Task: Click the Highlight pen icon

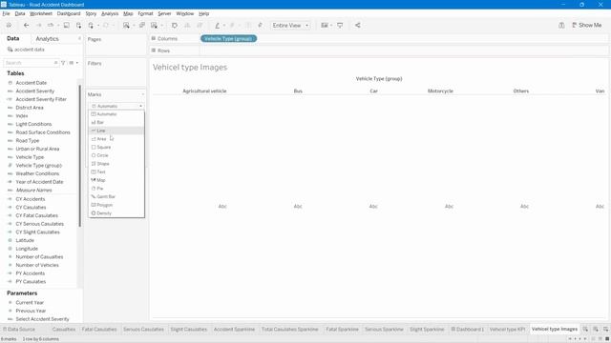Action: (218, 26)
